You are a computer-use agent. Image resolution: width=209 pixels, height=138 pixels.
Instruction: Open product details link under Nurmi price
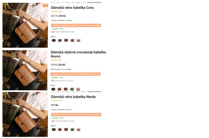61,69
